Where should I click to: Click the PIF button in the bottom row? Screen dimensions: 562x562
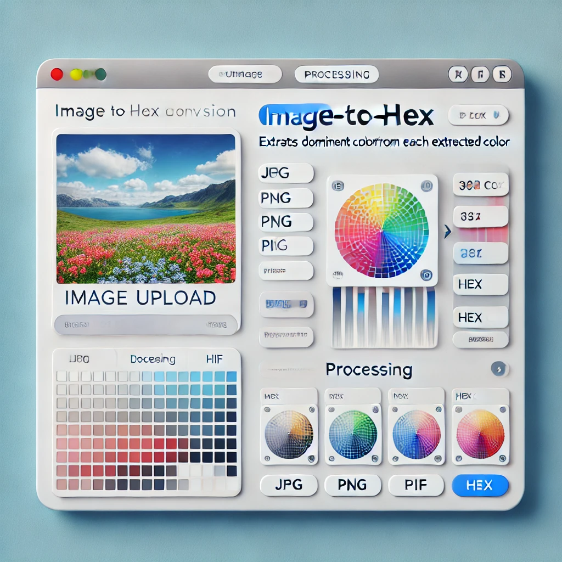(x=416, y=485)
